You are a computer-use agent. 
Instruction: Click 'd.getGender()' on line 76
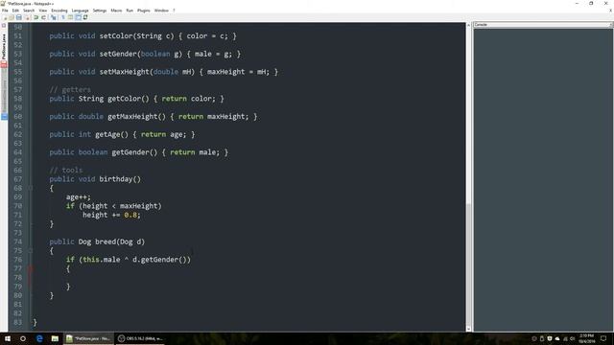(159, 260)
